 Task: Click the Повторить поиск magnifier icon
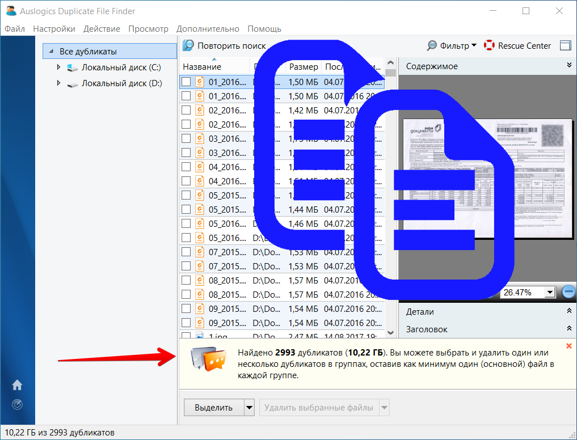[x=188, y=45]
